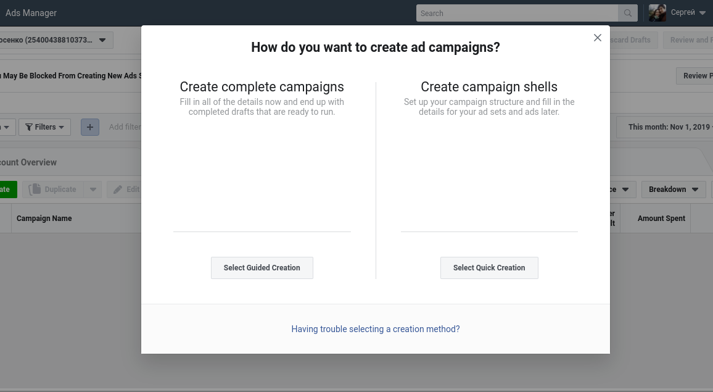The width and height of the screenshot is (713, 392).
Task: Open the trouble selecting creation method link
Action: pos(375,329)
